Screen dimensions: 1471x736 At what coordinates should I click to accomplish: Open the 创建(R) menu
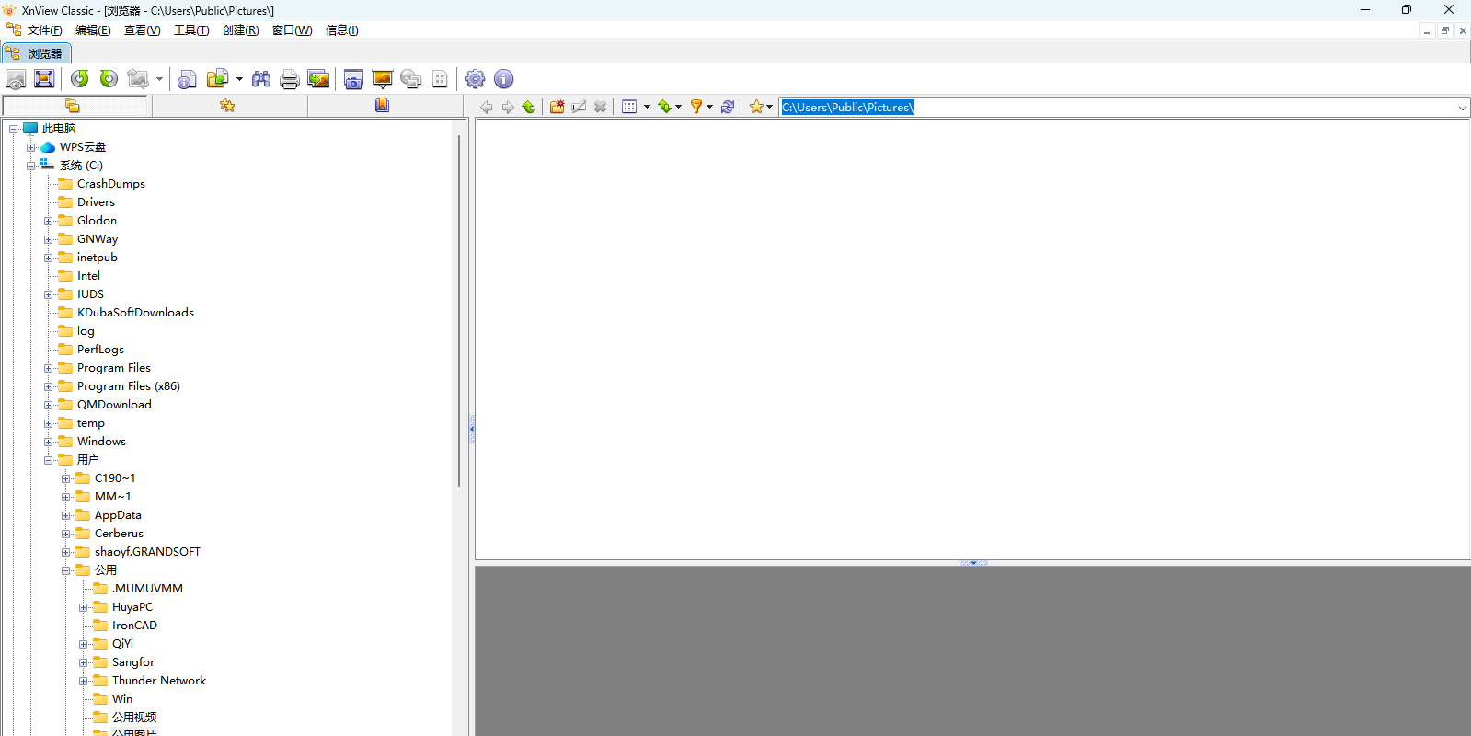tap(240, 30)
